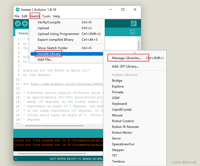Open the Serial Monitor magnifier icon

(x=134, y=24)
